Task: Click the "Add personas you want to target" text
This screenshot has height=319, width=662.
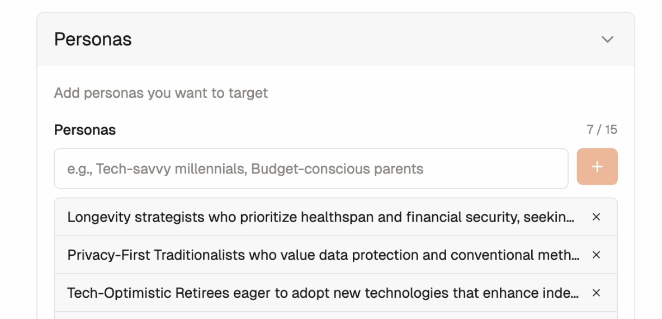Action: (161, 93)
